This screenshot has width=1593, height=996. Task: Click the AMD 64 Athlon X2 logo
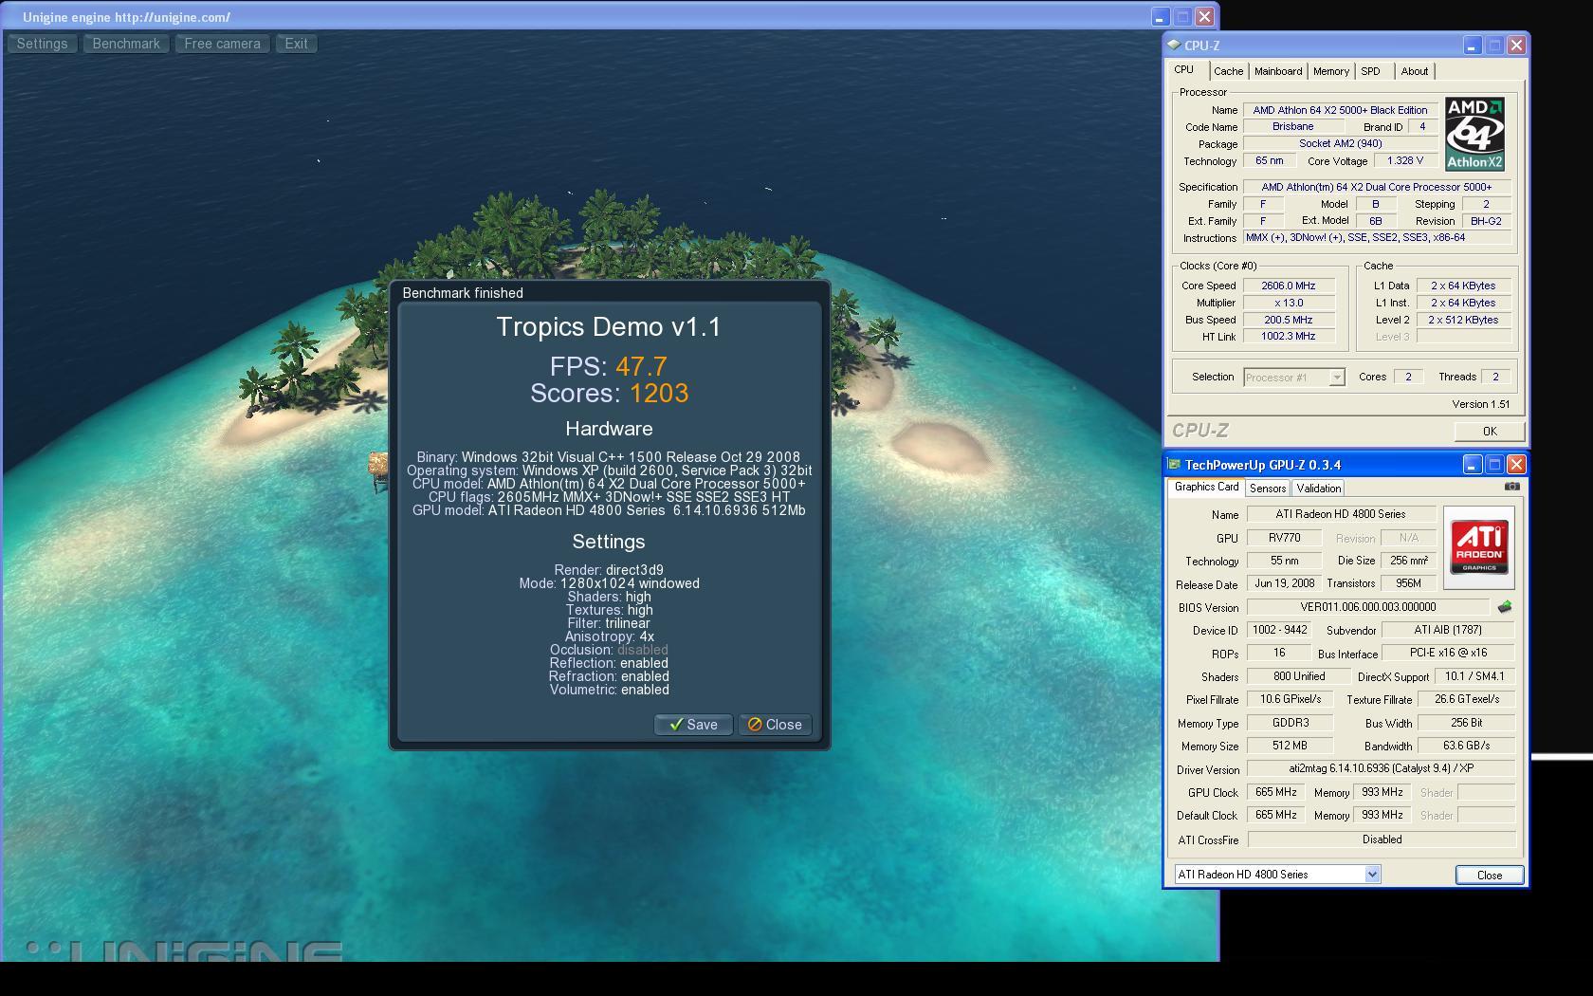tap(1474, 134)
